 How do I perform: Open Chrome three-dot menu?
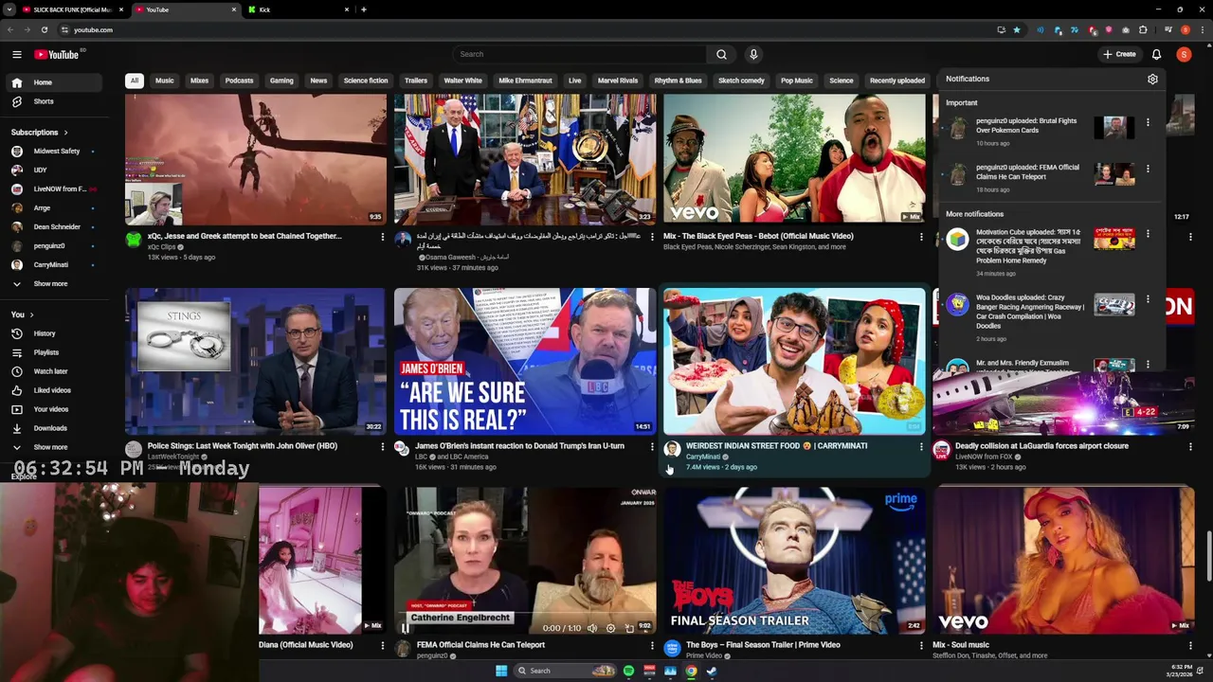pyautogui.click(x=1202, y=30)
